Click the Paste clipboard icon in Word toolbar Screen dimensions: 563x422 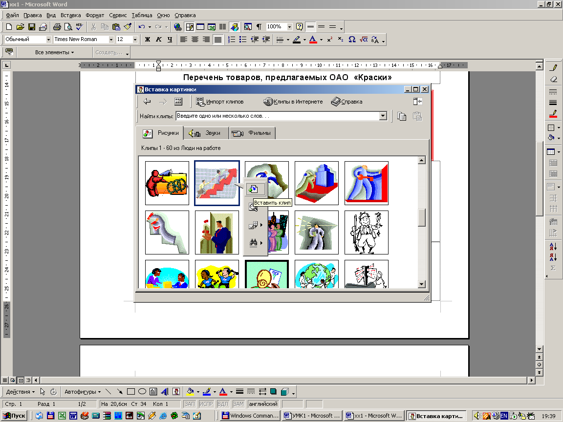click(116, 26)
